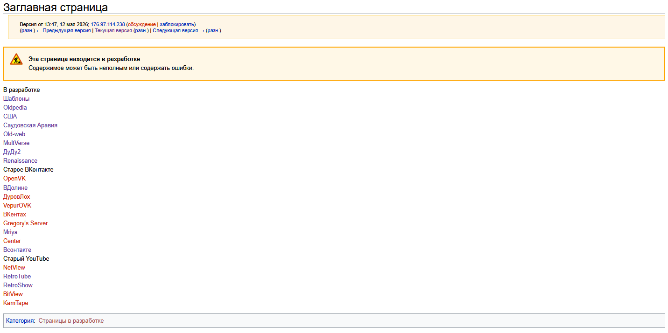Open the Old-web link
Image resolution: width=668 pixels, height=333 pixels.
point(14,134)
